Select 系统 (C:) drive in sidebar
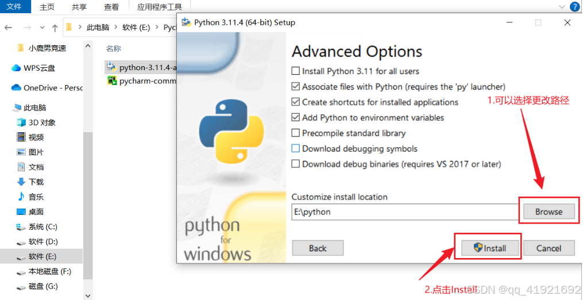Screen dimensions: 583x300 point(41,226)
